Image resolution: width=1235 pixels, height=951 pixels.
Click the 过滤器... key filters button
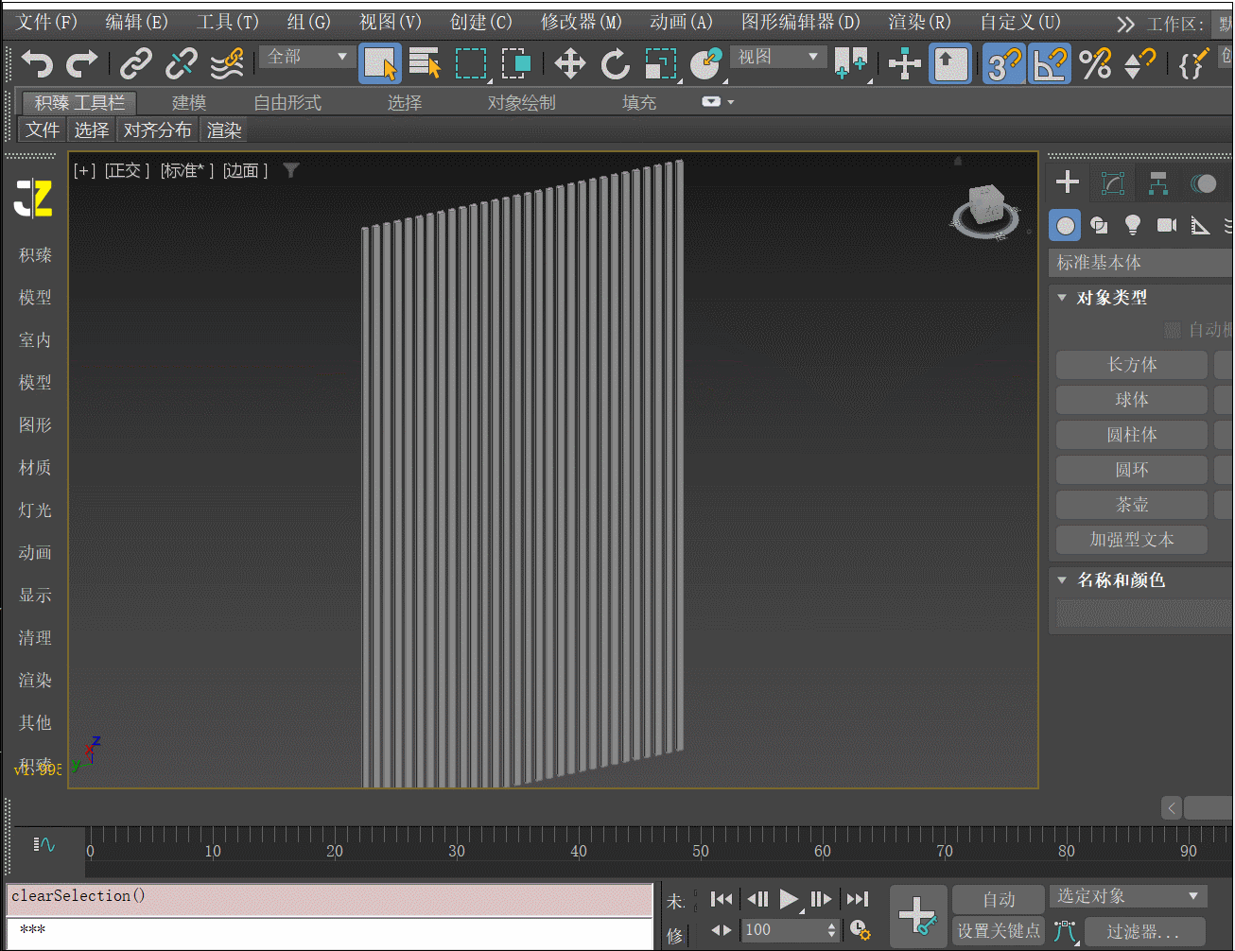click(x=1143, y=932)
